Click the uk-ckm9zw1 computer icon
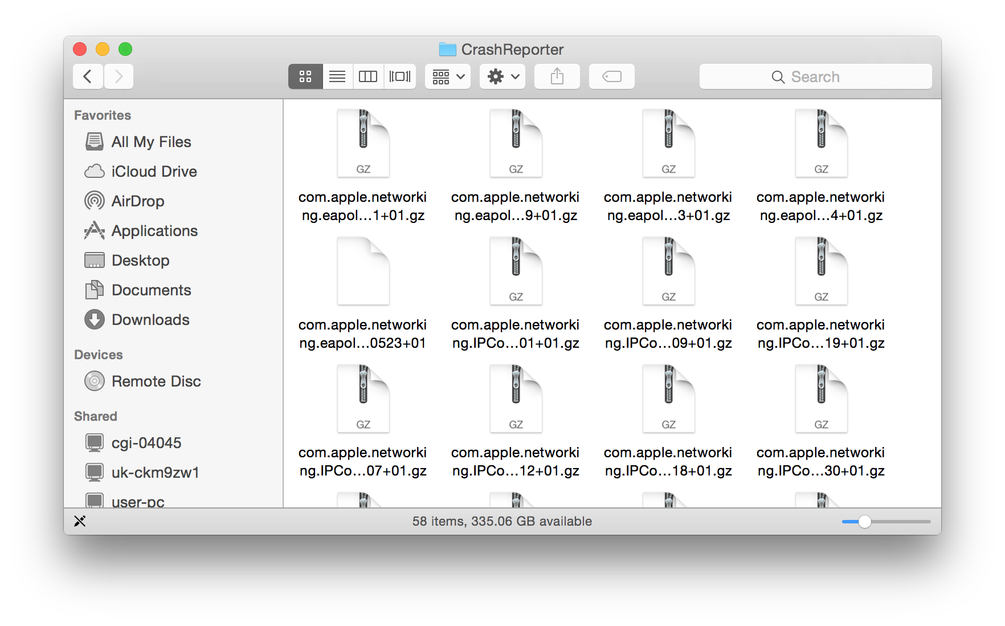The width and height of the screenshot is (1005, 626). coord(95,472)
